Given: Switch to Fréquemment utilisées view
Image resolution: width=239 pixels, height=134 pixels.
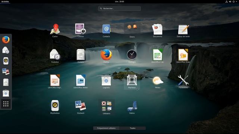Looking at the screenshot, I should 106,128.
